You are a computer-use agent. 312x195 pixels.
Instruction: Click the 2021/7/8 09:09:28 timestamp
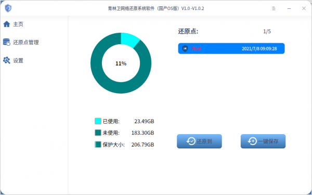259,49
